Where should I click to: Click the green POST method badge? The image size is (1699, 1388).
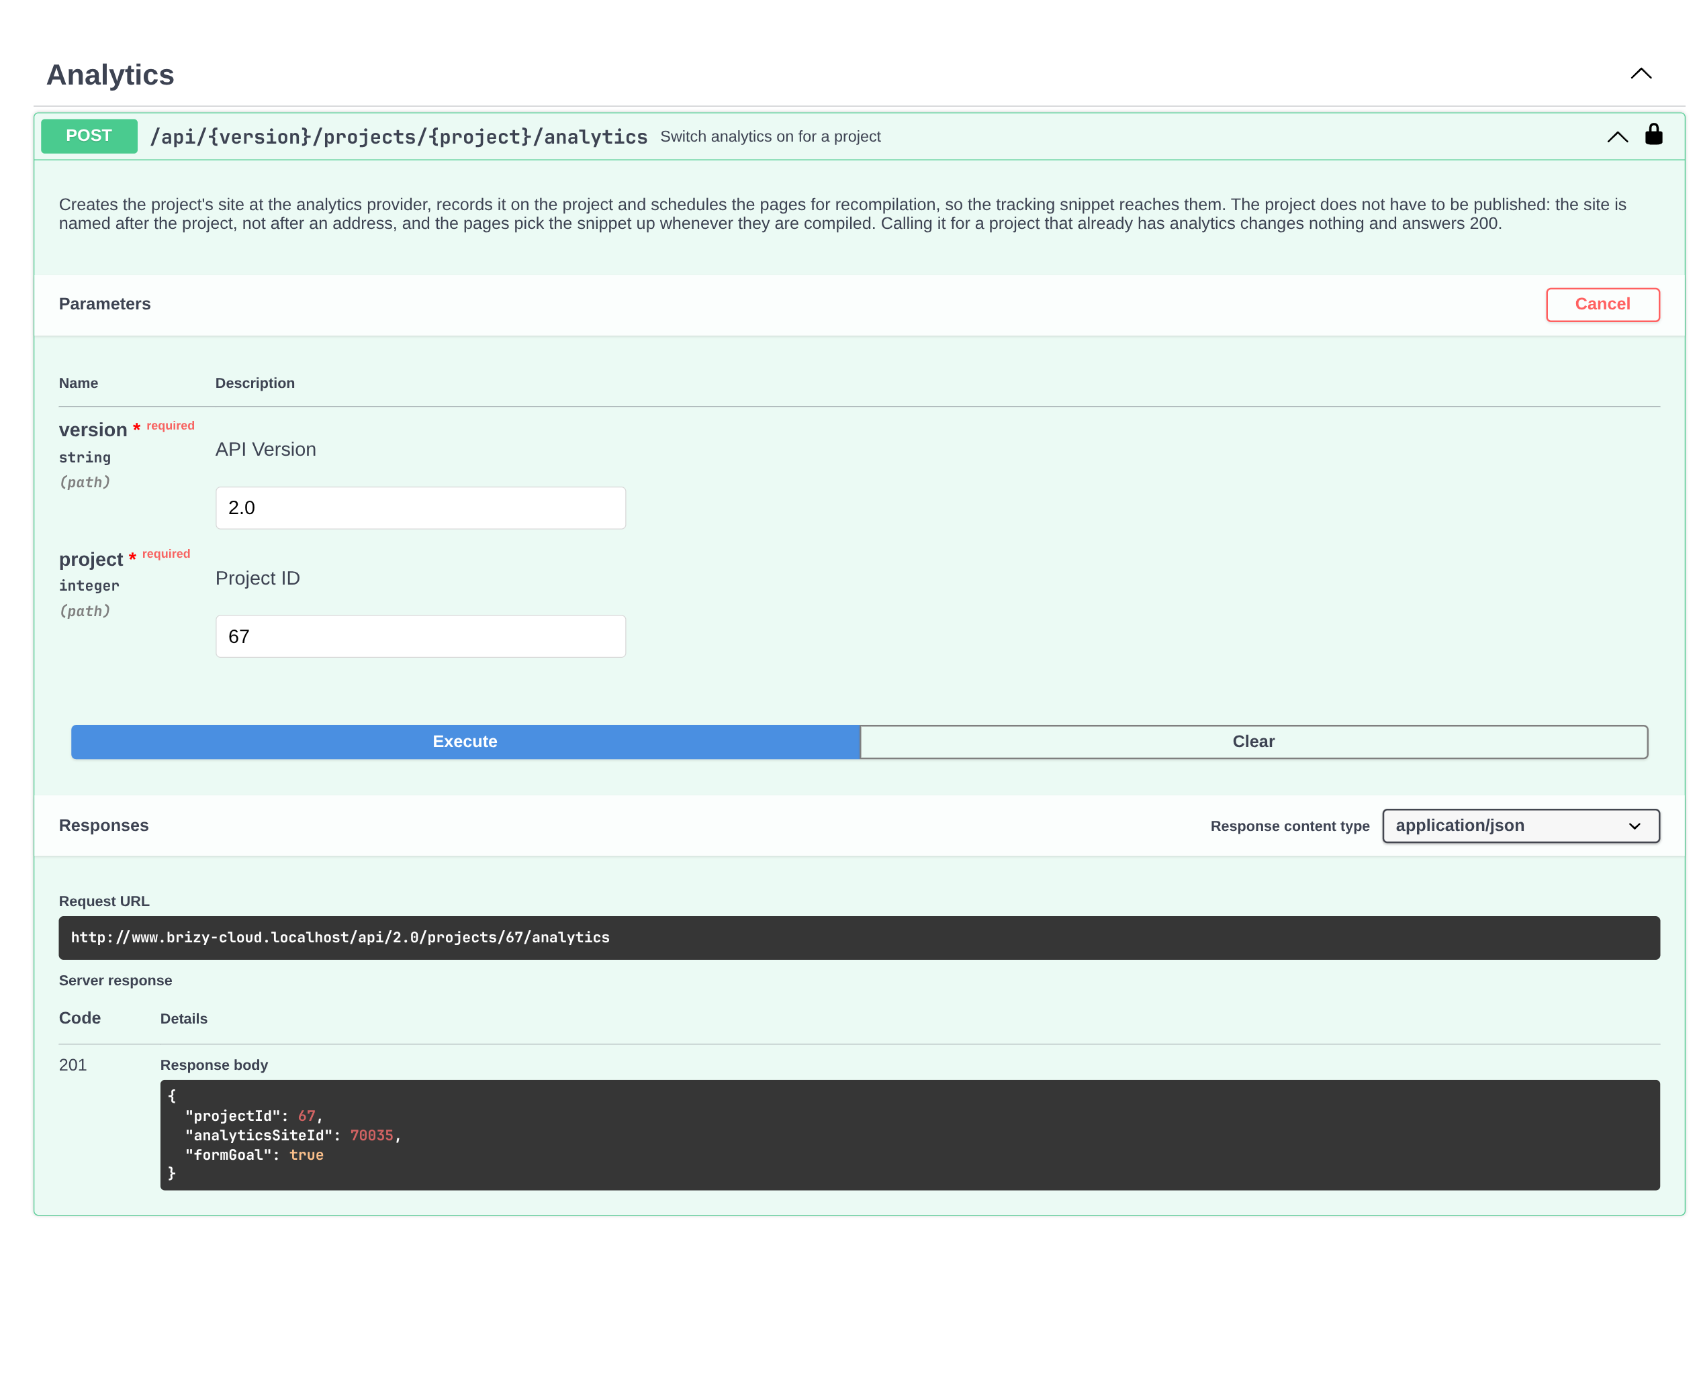pos(89,136)
